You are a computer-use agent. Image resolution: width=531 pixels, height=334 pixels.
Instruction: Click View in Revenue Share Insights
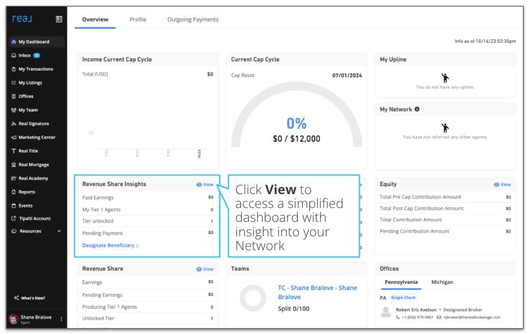point(205,184)
